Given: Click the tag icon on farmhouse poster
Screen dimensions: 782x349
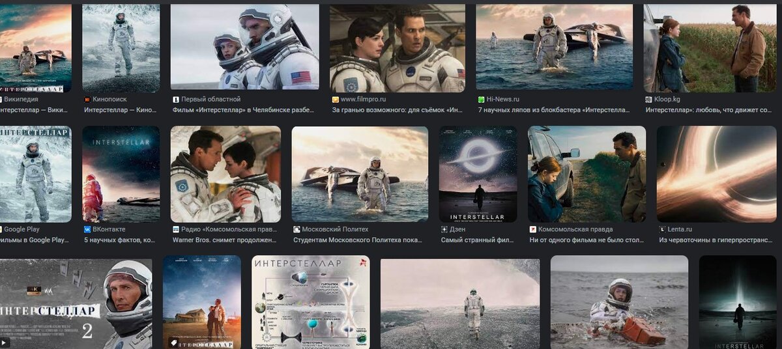Looking at the screenshot, I should tap(174, 341).
